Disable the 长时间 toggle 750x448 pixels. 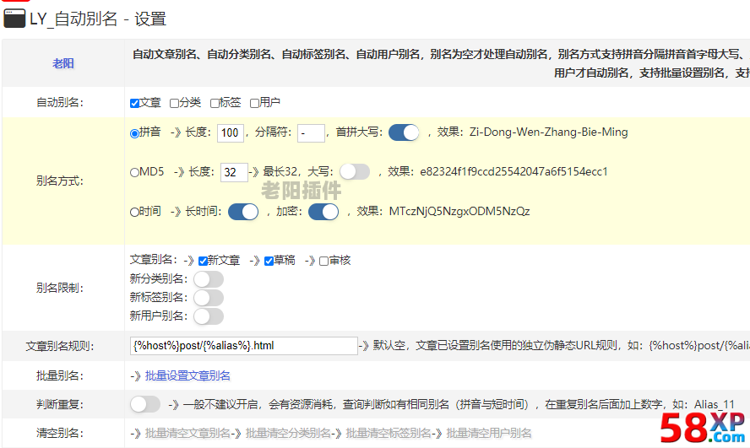pos(243,212)
